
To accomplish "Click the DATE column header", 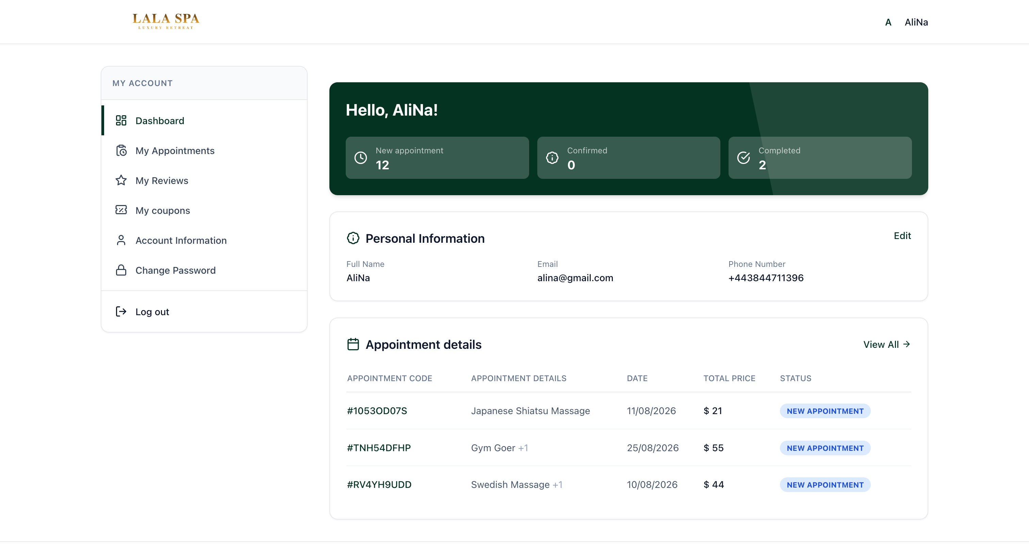I will [x=637, y=378].
